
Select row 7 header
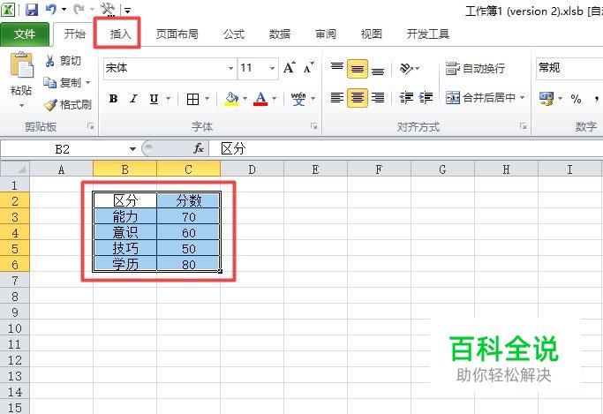pos(15,281)
